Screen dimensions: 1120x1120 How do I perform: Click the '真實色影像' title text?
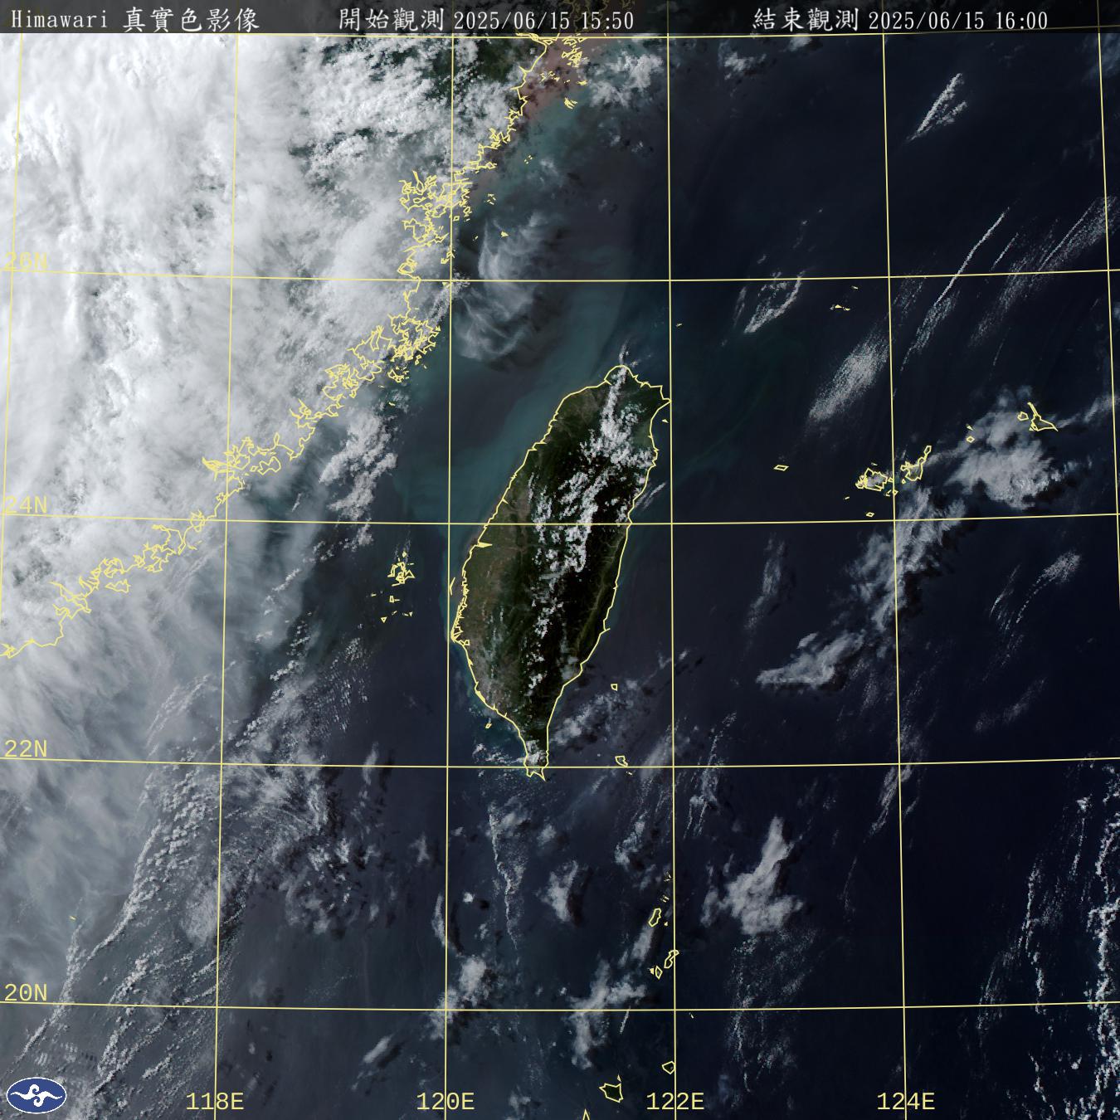click(191, 20)
